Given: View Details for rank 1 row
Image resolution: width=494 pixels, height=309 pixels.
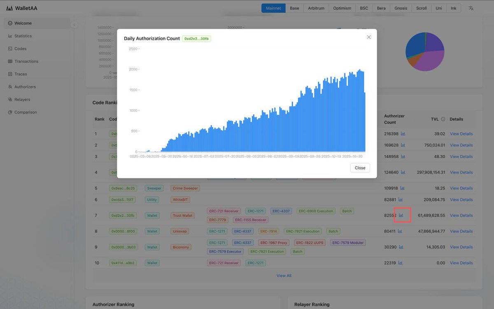Looking at the screenshot, I should [461, 134].
